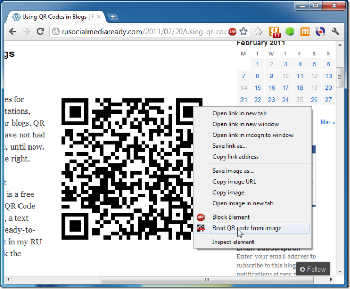This screenshot has height=289, width=350.
Task: Click the vertical scrollbar down arrow
Action: point(340,272)
